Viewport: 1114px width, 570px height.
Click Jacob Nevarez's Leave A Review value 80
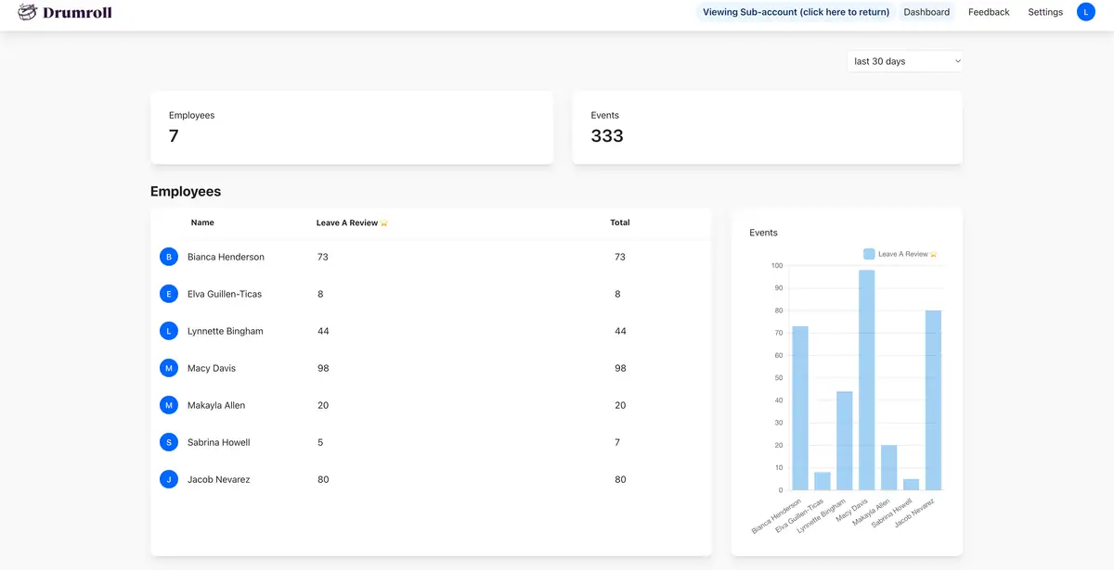[323, 479]
